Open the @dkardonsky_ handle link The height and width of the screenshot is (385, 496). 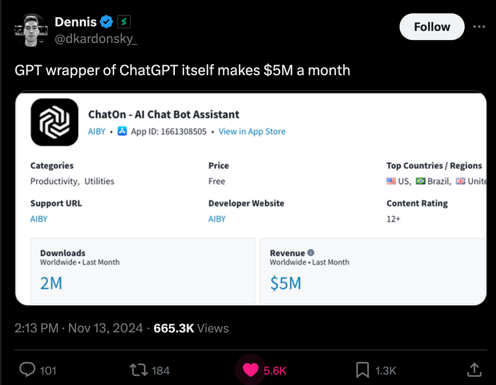(96, 39)
